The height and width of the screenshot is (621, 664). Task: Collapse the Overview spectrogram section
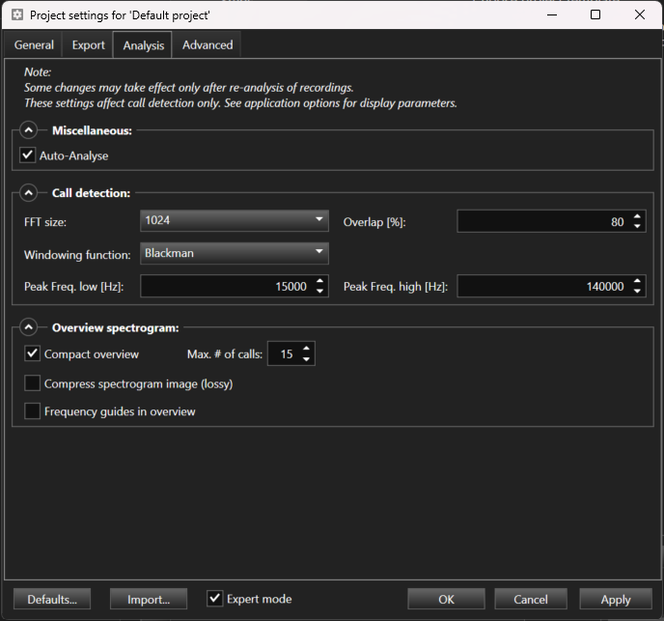(x=28, y=328)
